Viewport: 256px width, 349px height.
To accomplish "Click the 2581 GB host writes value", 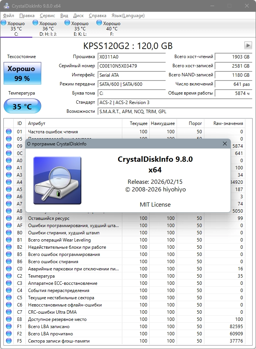I will 234,66.
